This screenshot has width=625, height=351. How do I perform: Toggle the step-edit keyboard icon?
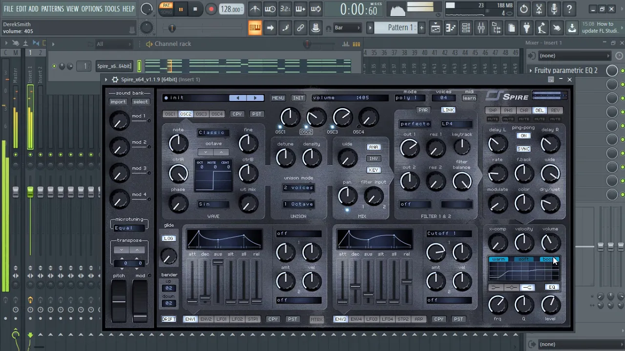click(x=255, y=28)
